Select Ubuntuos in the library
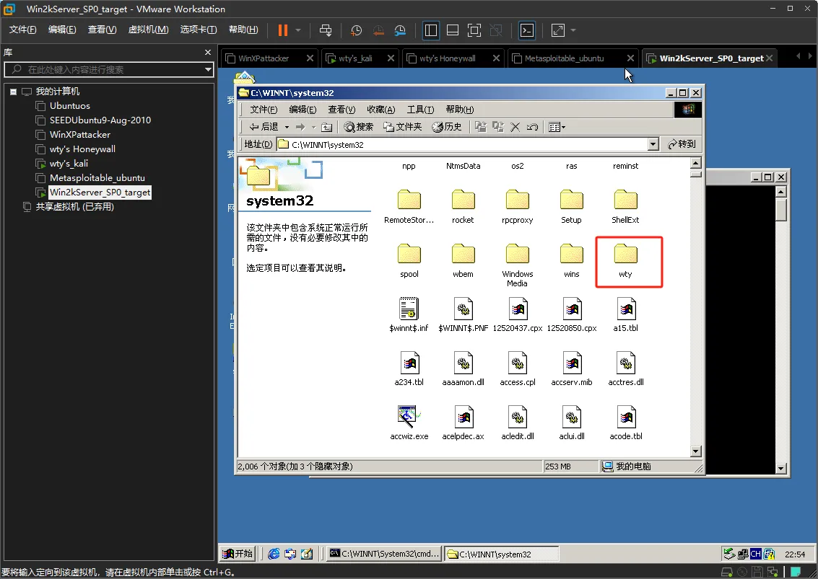Viewport: 818px width, 579px height. (69, 106)
